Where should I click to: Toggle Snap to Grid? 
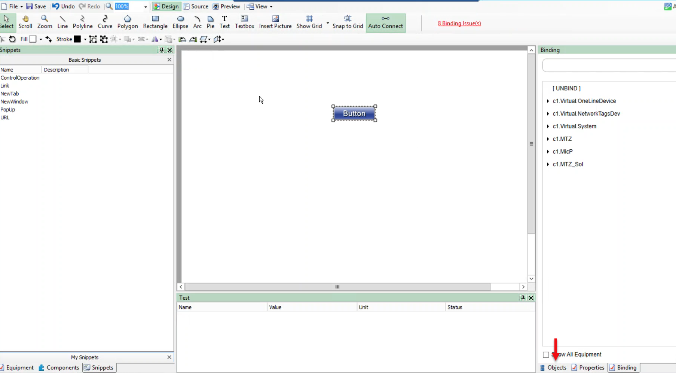tap(348, 22)
